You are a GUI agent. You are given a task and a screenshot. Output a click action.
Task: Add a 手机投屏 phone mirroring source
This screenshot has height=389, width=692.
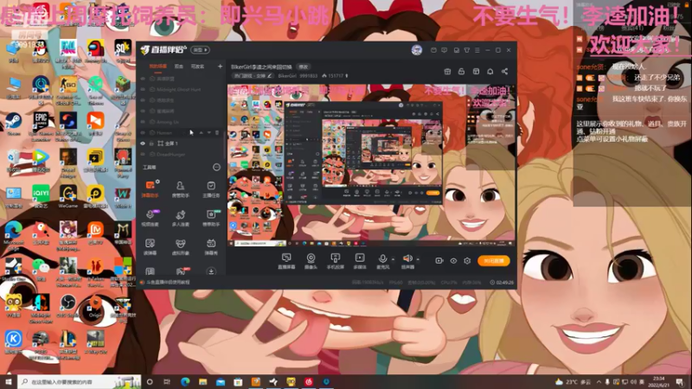(x=336, y=261)
